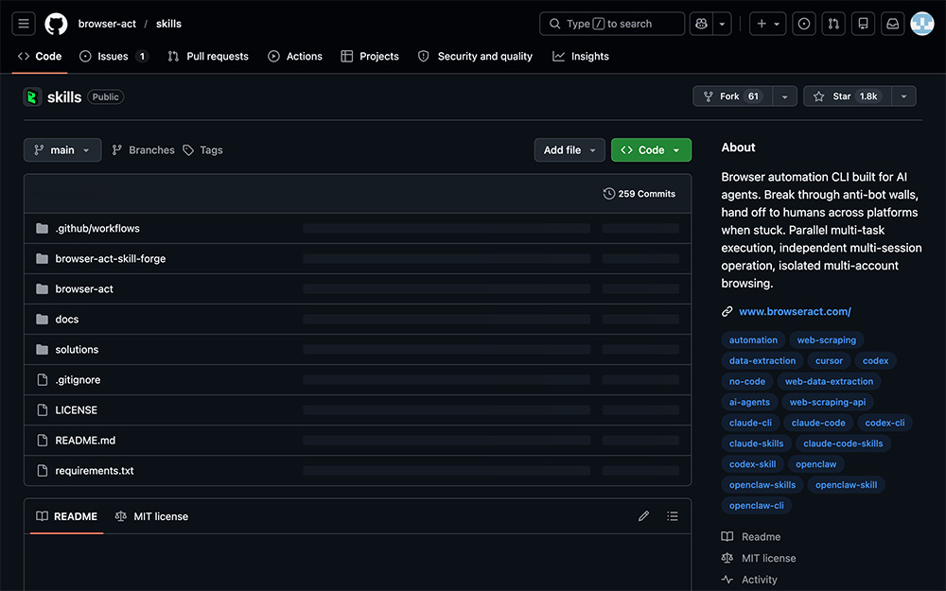The height and width of the screenshot is (591, 946).
Task: Open the green Code dropdown button
Action: click(x=651, y=150)
